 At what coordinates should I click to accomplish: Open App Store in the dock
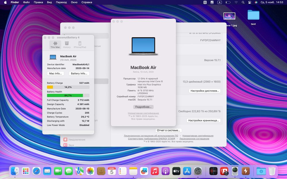[187, 171]
